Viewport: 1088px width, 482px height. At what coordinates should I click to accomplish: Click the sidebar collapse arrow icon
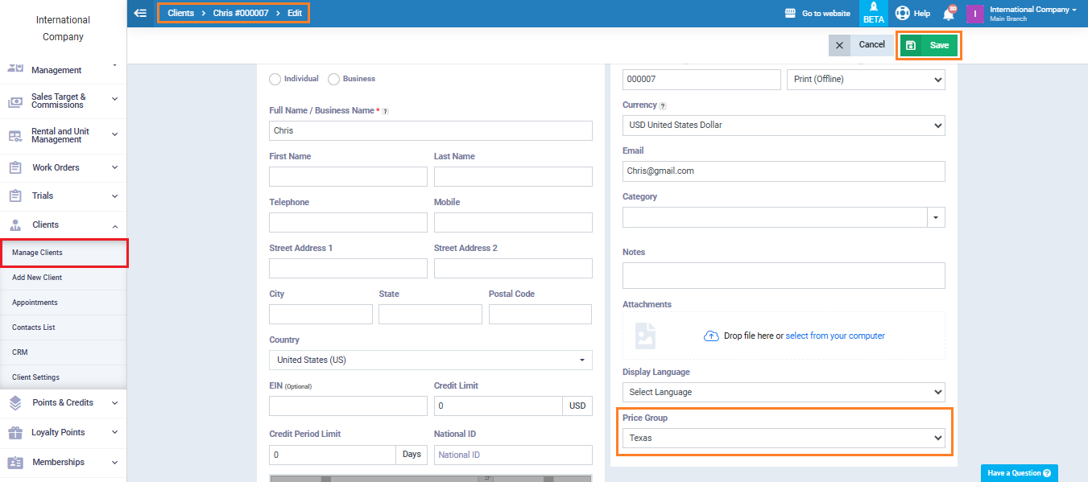pos(140,13)
